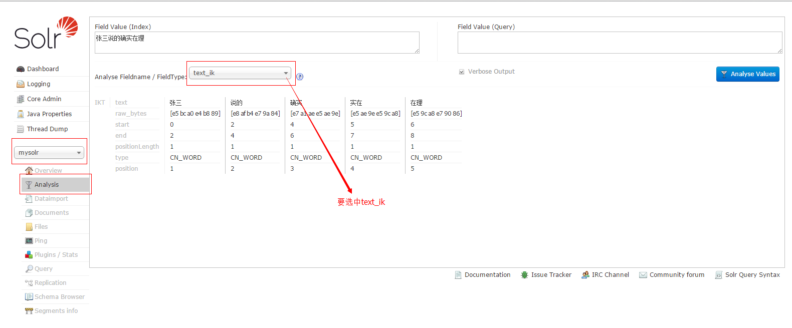Click the funnel icon on Analyse Values
Viewport: 792px width, 328px height.
[x=724, y=74]
